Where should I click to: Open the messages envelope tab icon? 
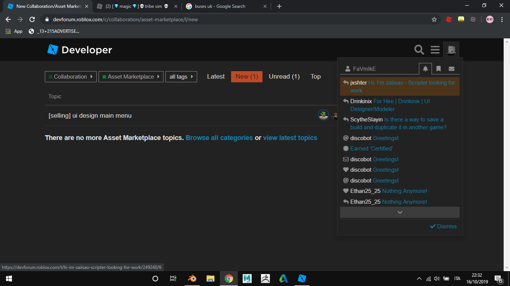click(451, 69)
